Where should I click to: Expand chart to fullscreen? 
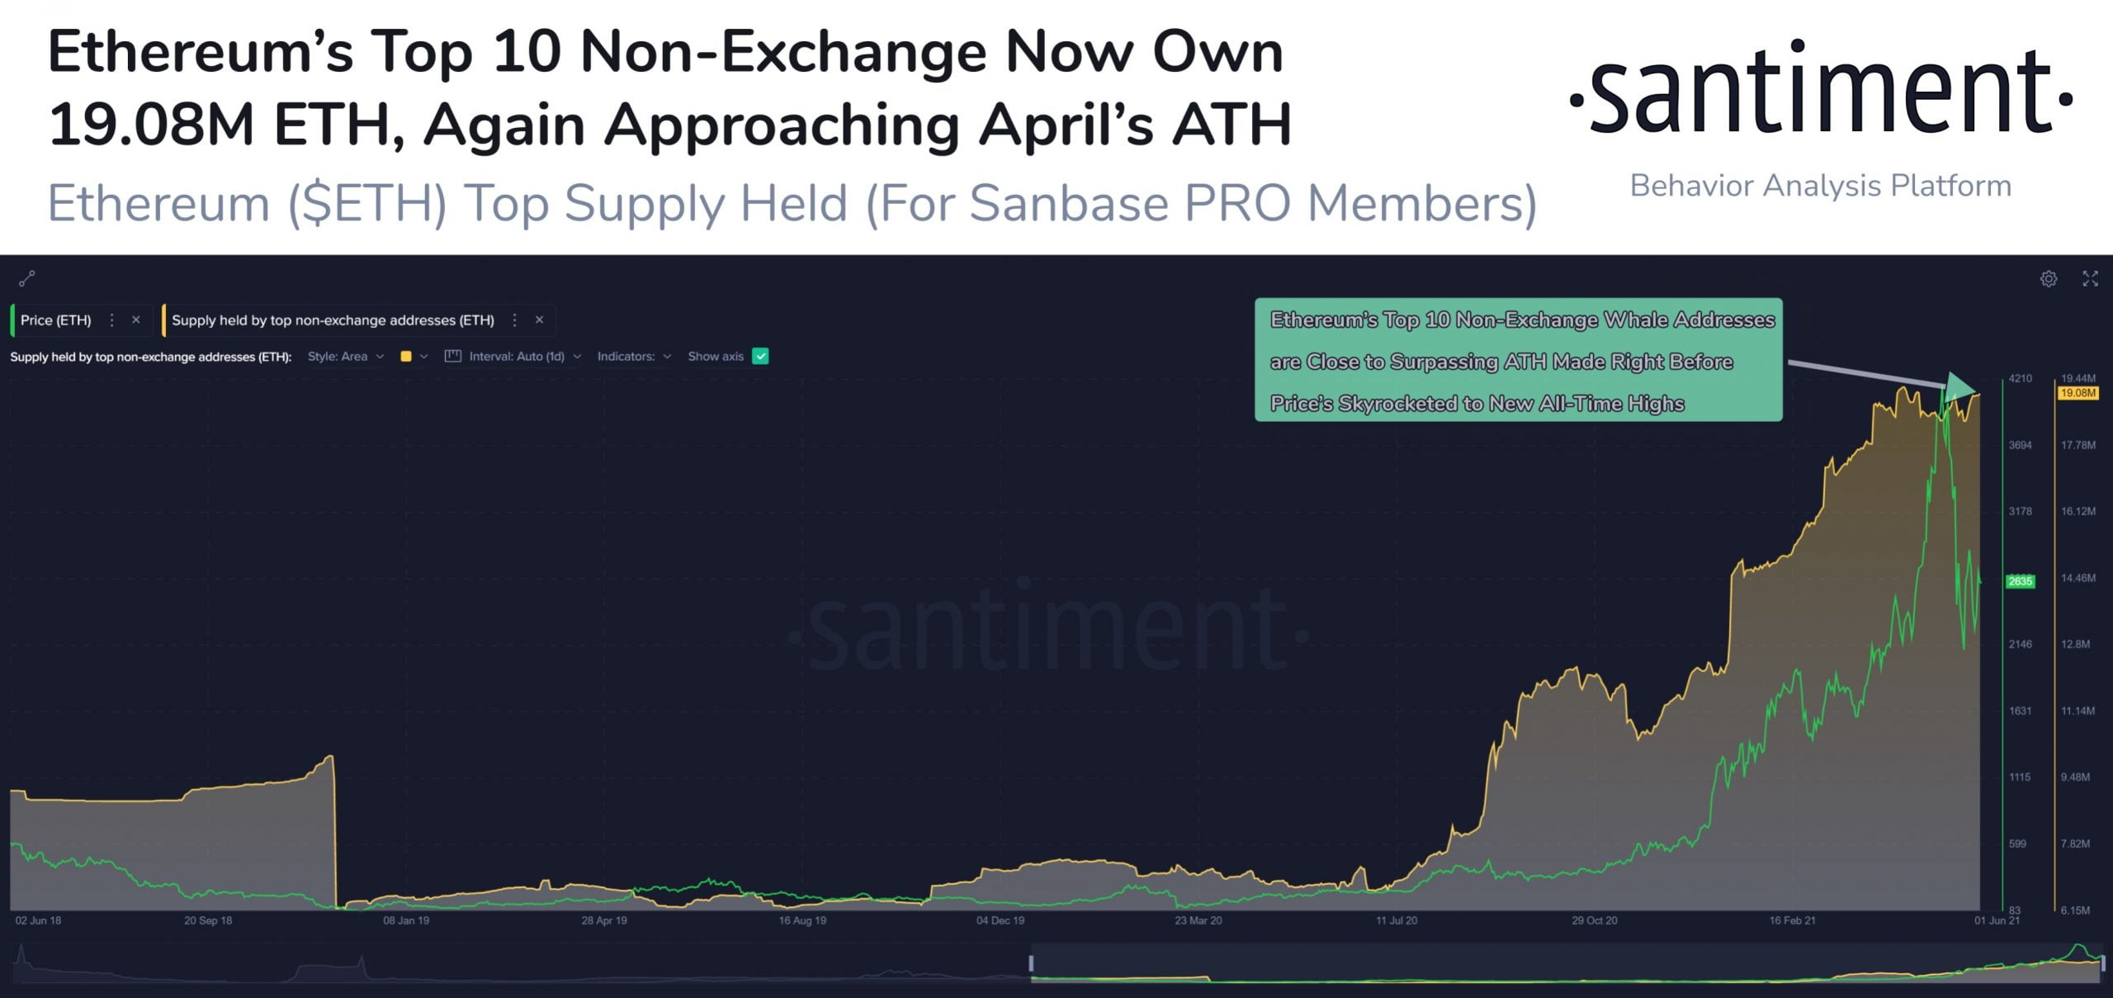[x=2090, y=279]
